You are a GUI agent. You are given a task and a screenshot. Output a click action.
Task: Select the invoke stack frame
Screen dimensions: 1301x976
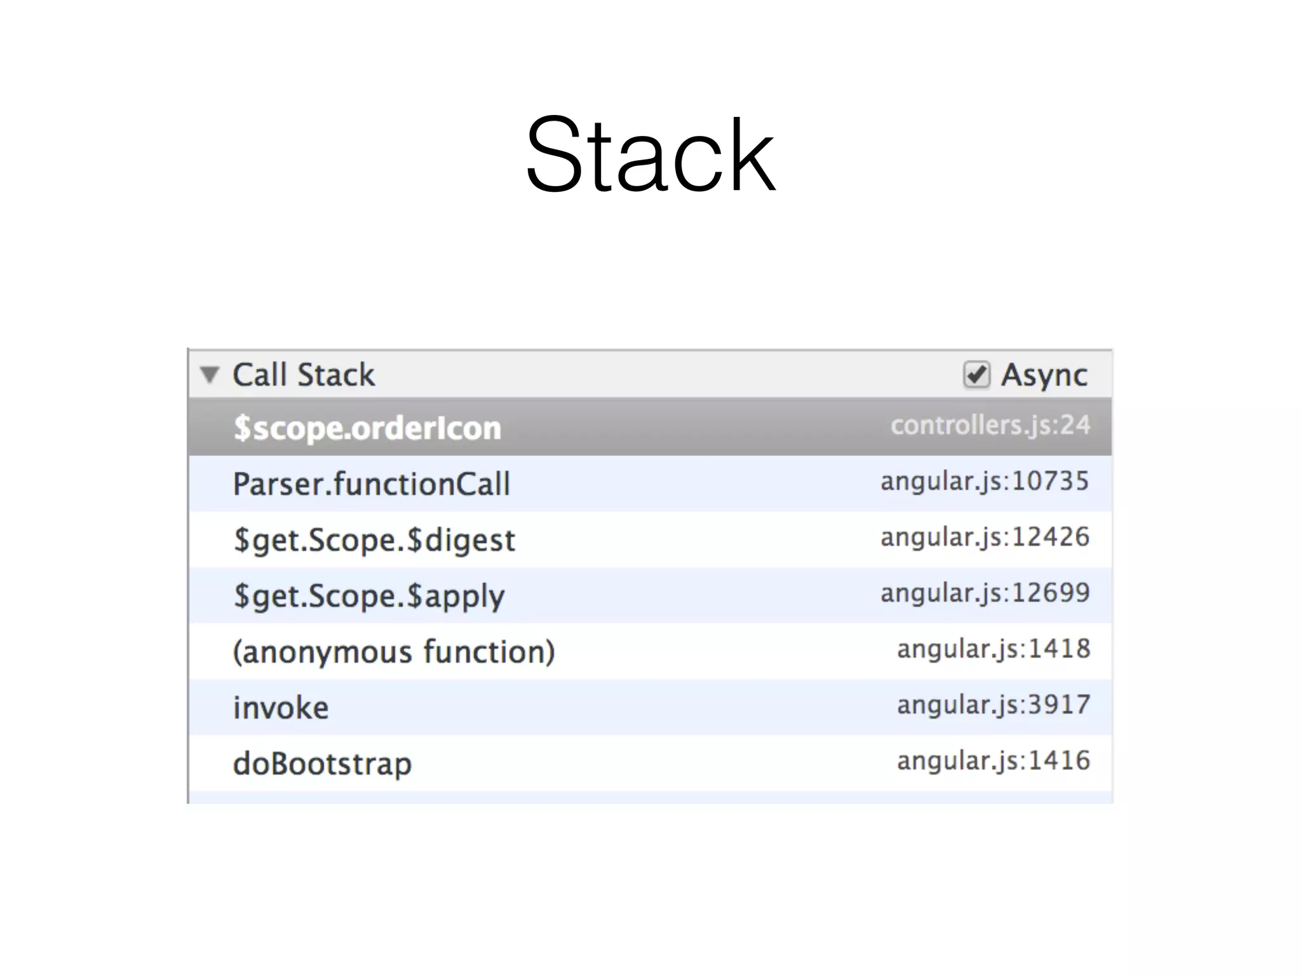click(x=650, y=707)
